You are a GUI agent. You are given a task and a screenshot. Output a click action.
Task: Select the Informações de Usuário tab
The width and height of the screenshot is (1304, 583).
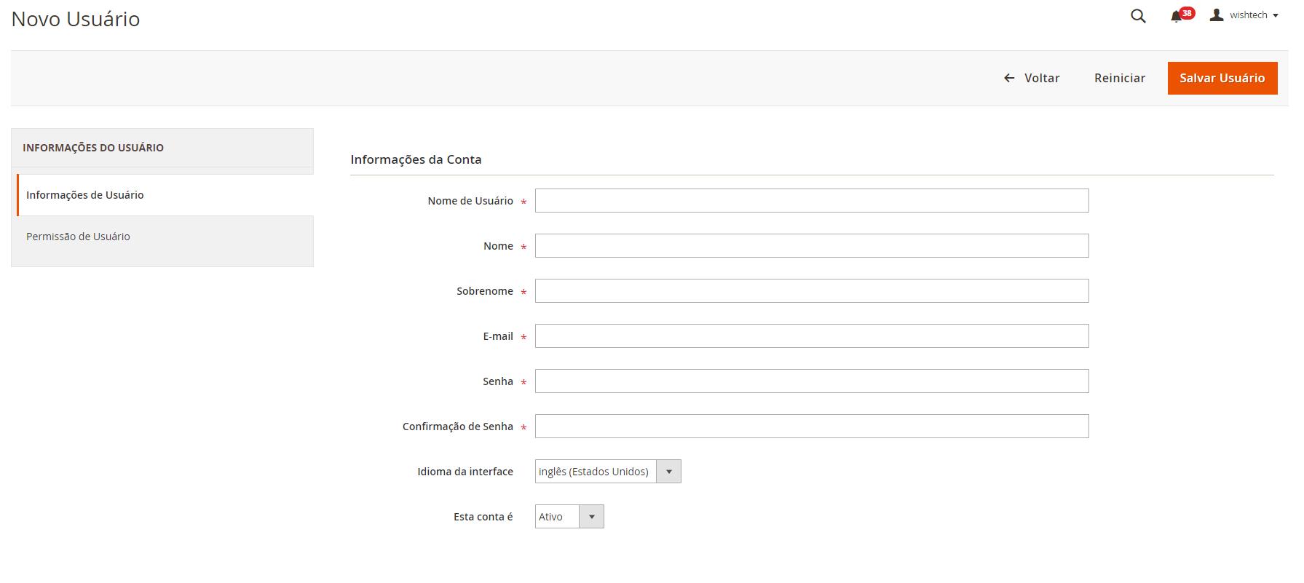tap(165, 195)
